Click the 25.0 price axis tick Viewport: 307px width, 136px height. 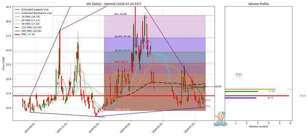[x=9, y=50]
